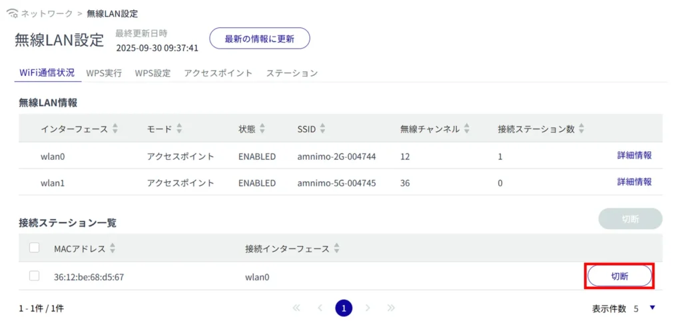Viewport: 682px width, 331px height.
Task: Check the box for station 36:12:be:68:d5:67
Action: [35, 276]
